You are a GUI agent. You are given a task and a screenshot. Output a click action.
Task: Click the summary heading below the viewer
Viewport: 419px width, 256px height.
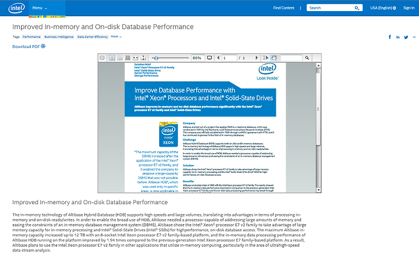pyautogui.click(x=90, y=202)
